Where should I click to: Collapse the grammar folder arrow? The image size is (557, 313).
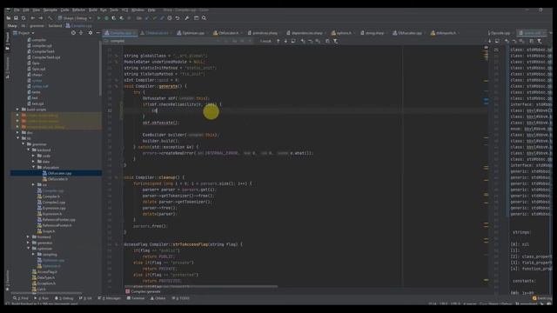coord(23,144)
